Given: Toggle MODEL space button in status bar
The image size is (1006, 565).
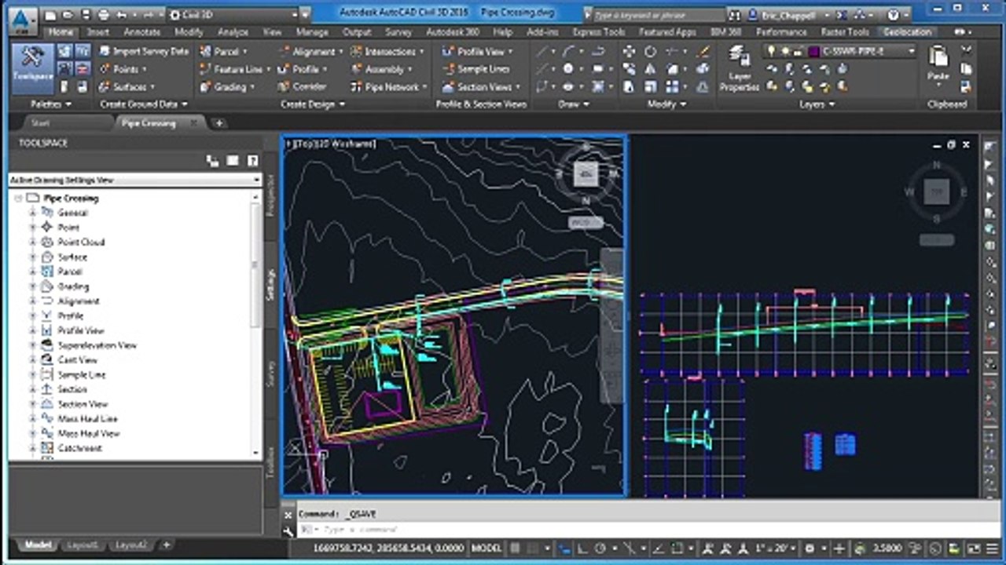Looking at the screenshot, I should 486,548.
